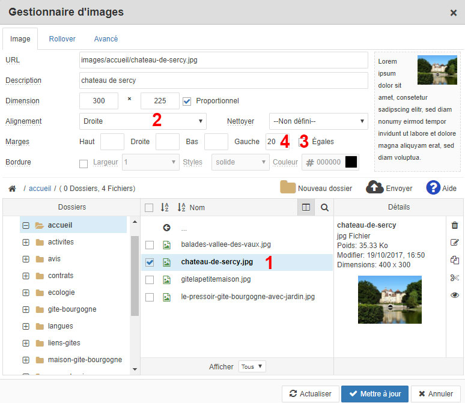This screenshot has width=465, height=403.
Task: Expand the contrats folder node
Action: pos(26,276)
